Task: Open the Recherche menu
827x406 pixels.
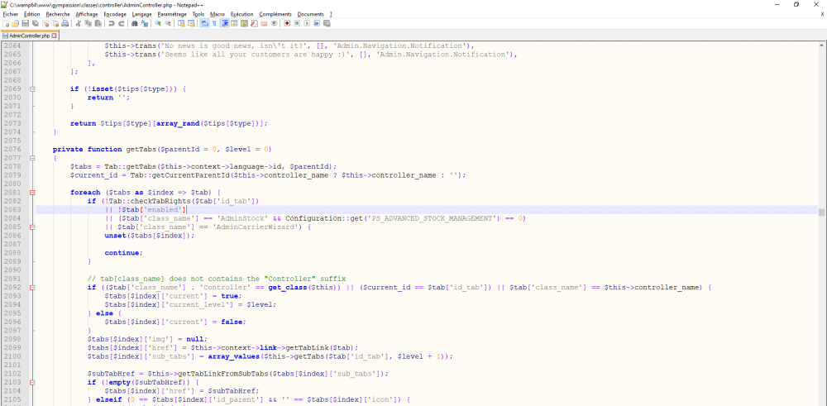Action: point(58,14)
